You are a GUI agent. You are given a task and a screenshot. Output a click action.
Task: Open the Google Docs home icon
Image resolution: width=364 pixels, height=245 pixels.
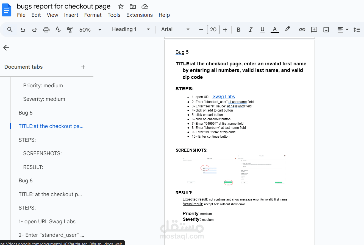(7, 10)
